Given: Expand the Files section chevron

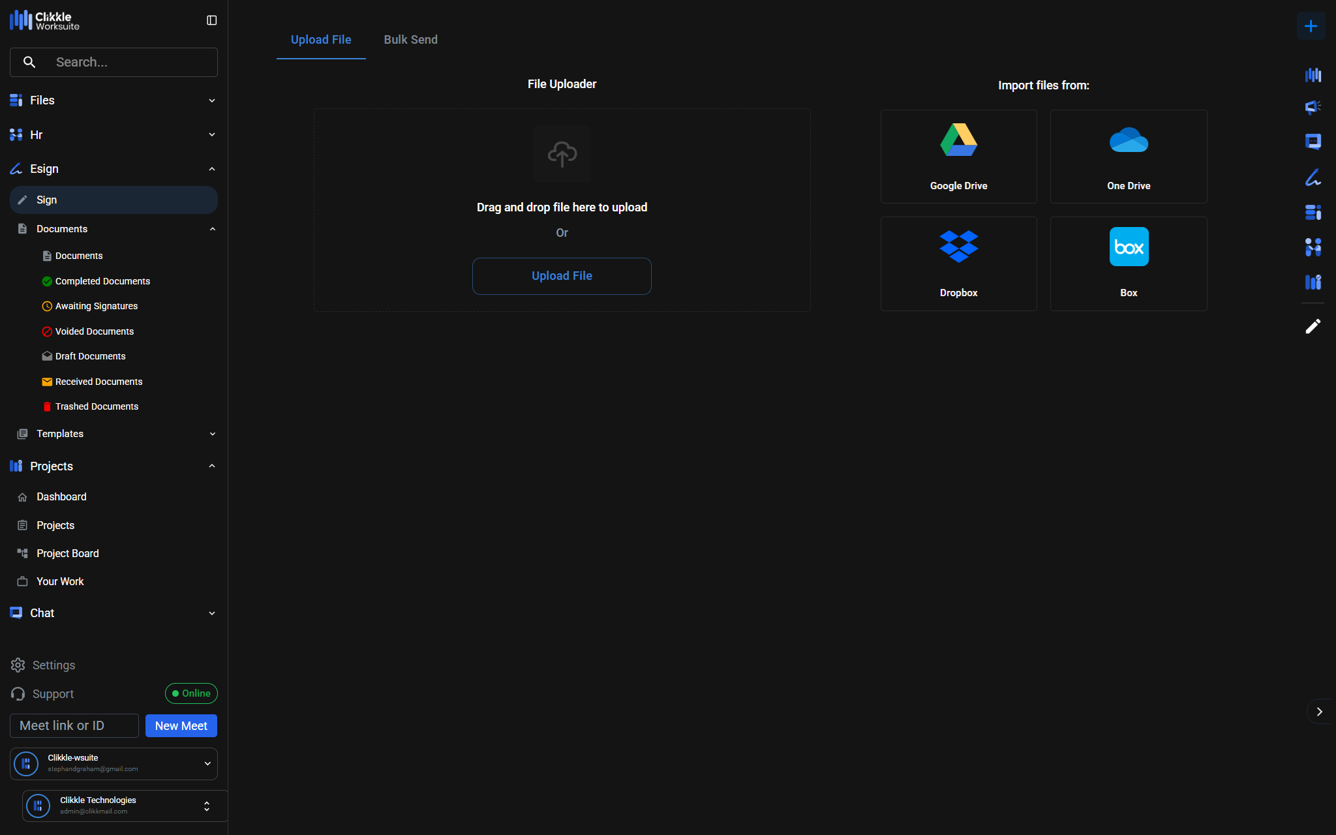Looking at the screenshot, I should point(211,100).
